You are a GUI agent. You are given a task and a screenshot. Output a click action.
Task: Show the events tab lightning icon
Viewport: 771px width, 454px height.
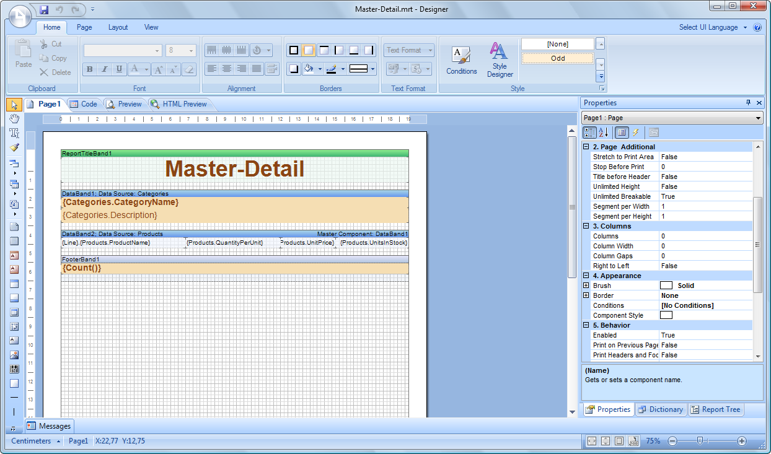(636, 133)
